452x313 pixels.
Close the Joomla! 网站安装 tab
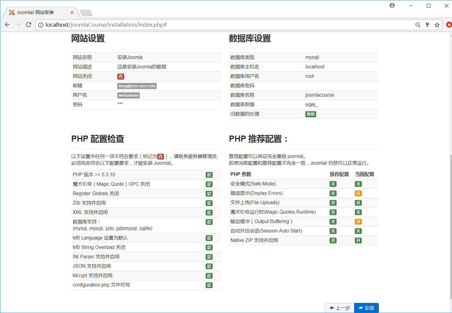click(72, 12)
